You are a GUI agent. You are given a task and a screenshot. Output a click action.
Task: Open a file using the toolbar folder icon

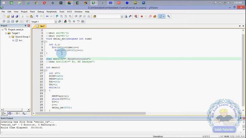pos(8,16)
